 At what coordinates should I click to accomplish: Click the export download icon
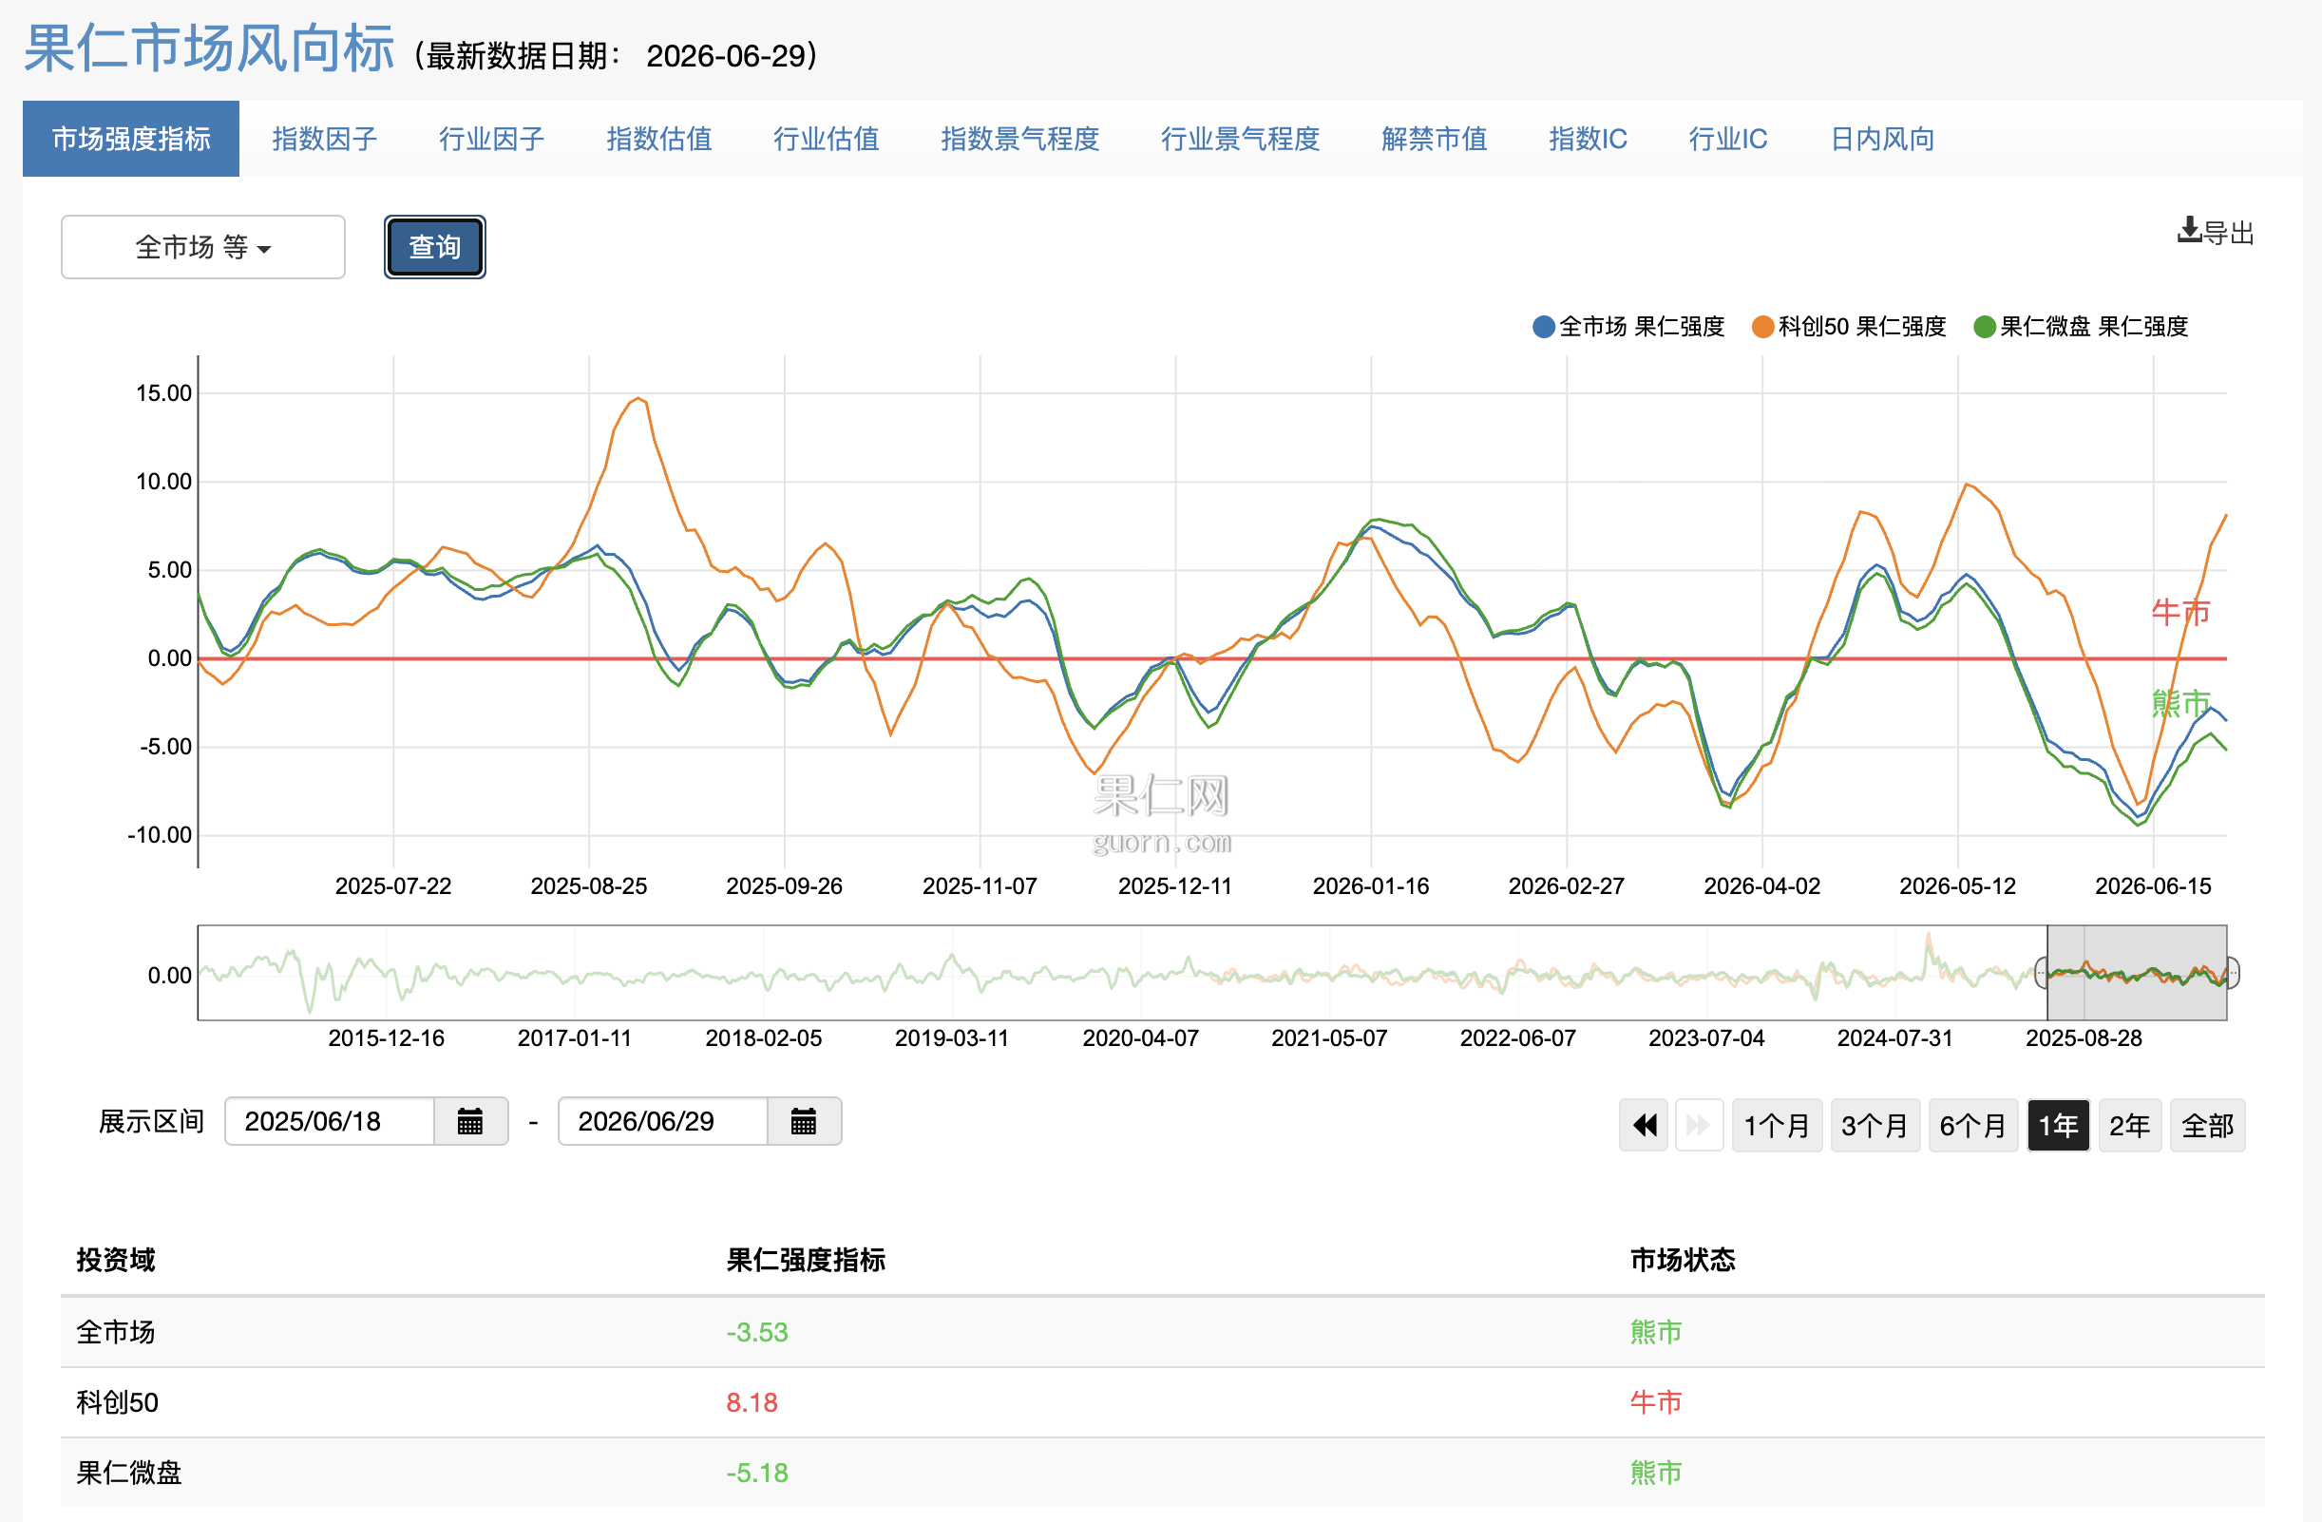tap(2189, 230)
